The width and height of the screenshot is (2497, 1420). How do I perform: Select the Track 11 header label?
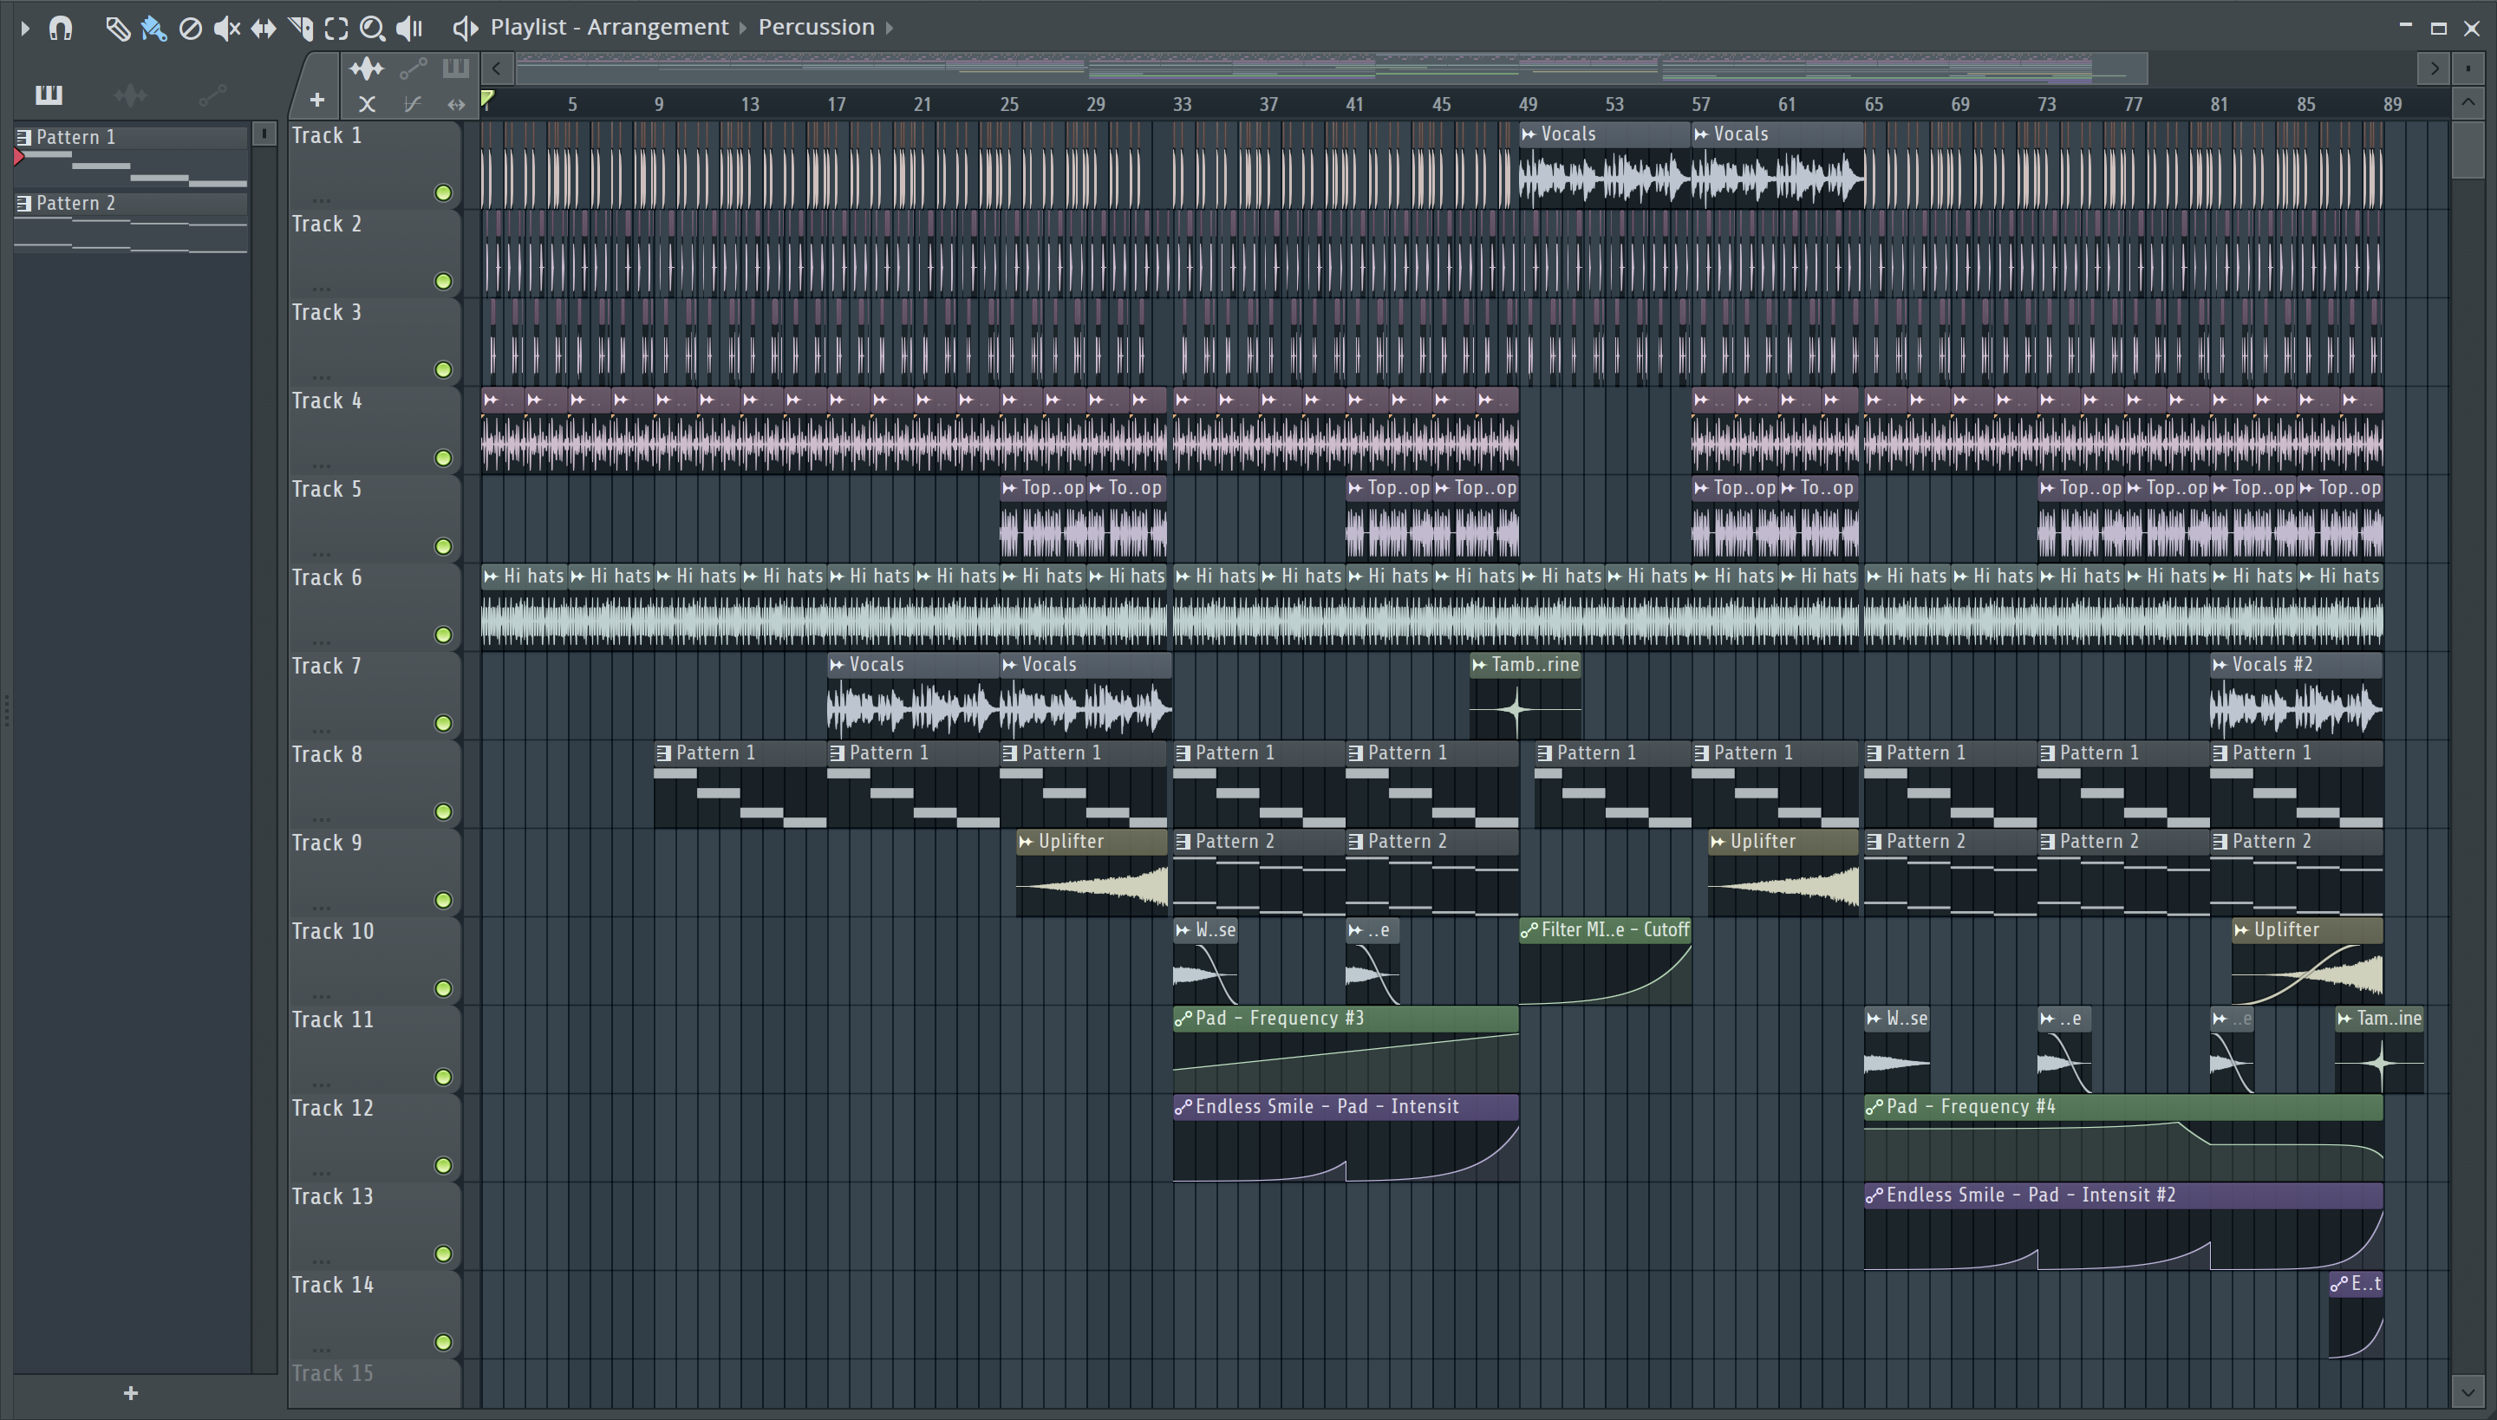pos(333,1020)
